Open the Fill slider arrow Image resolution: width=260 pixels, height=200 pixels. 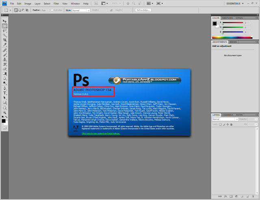click(256, 124)
